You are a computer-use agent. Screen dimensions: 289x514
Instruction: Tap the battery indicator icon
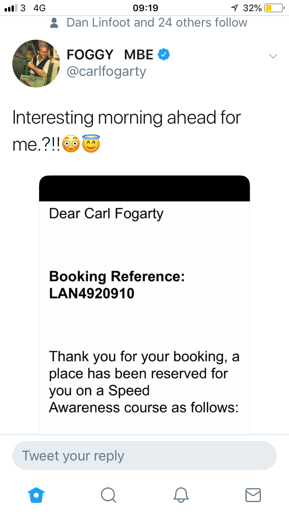pos(275,8)
